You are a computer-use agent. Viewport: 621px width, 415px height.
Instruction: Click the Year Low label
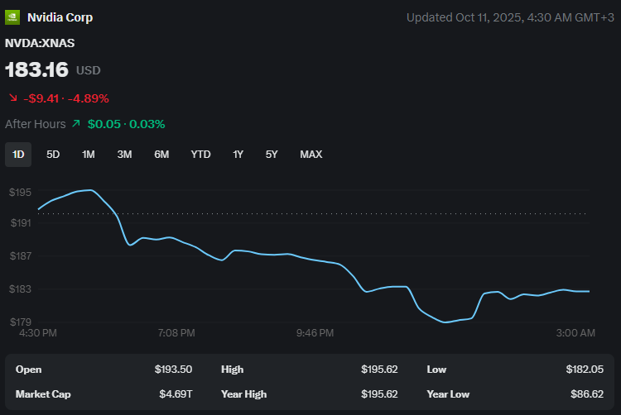tap(448, 394)
